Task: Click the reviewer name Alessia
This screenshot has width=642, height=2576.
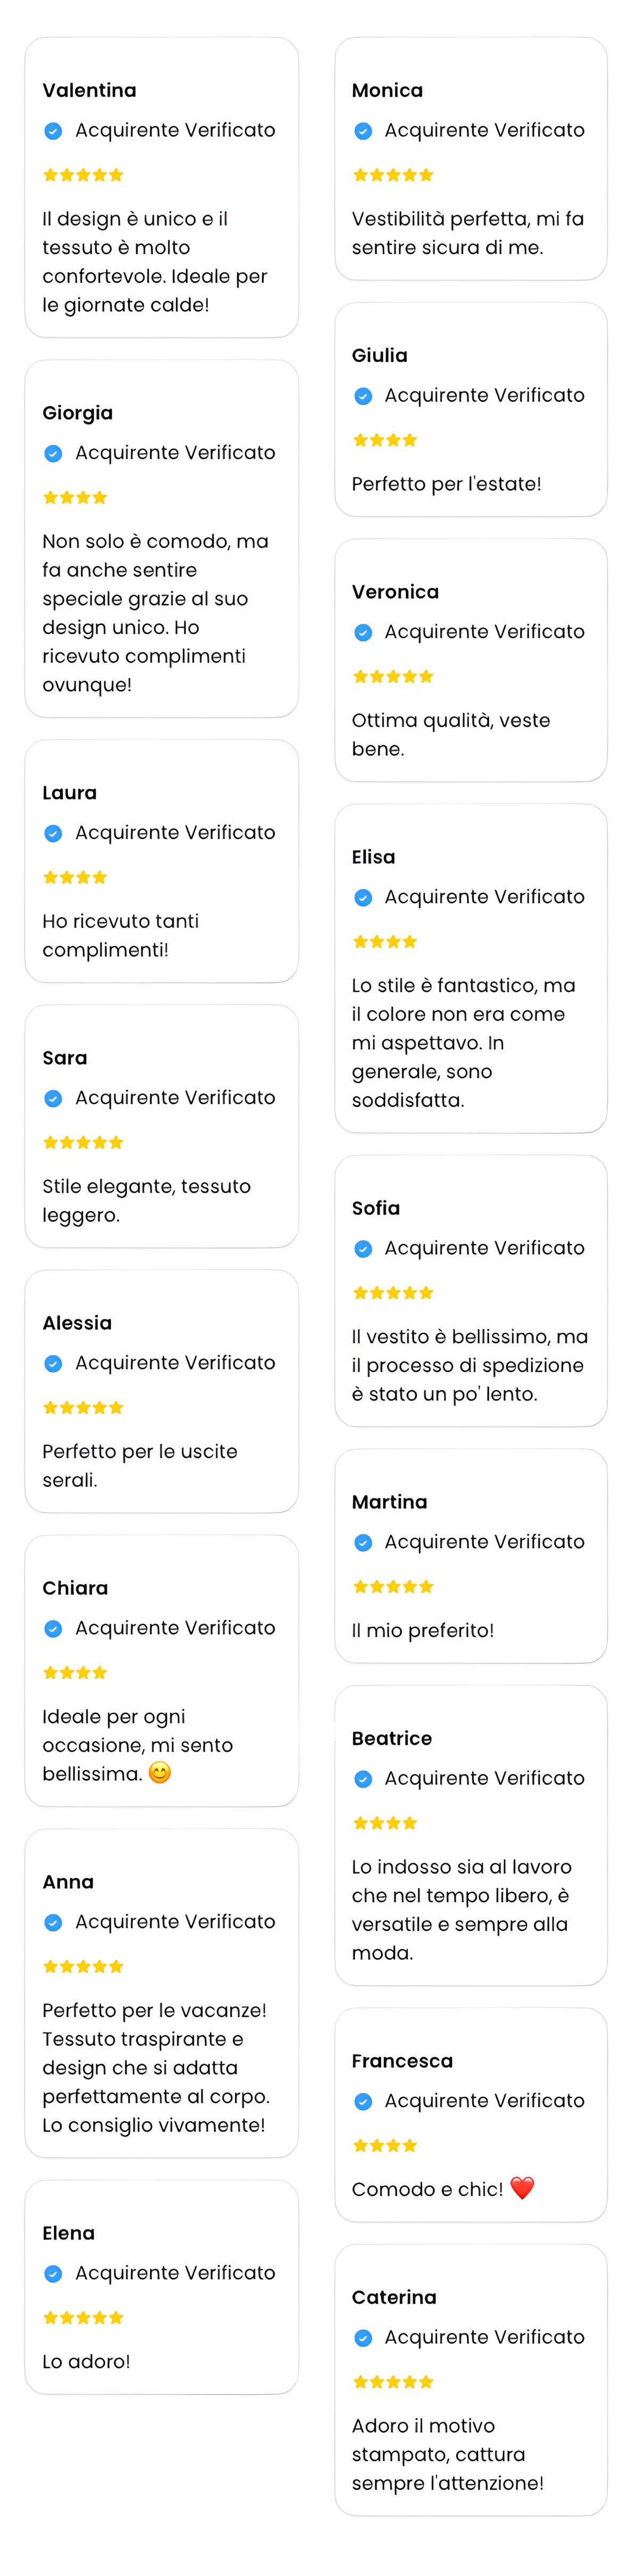Action: pyautogui.click(x=77, y=1323)
